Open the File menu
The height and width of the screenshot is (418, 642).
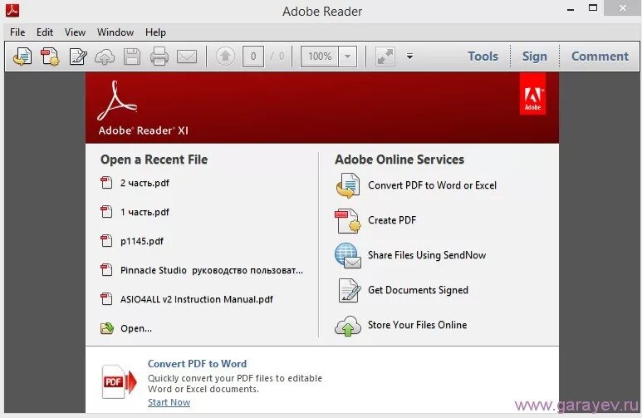17,32
